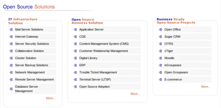Open the Application Server link
The width and height of the screenshot is (221, 108).
click(x=91, y=29)
